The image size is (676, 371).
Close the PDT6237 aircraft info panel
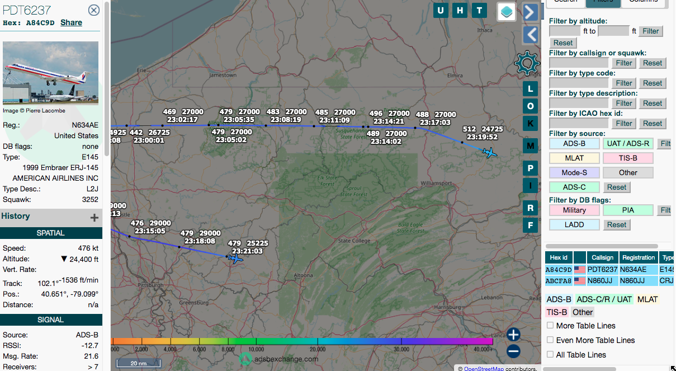click(x=94, y=10)
